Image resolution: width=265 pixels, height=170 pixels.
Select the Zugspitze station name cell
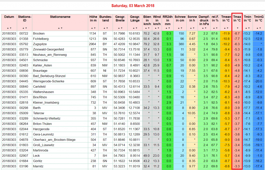40,44
